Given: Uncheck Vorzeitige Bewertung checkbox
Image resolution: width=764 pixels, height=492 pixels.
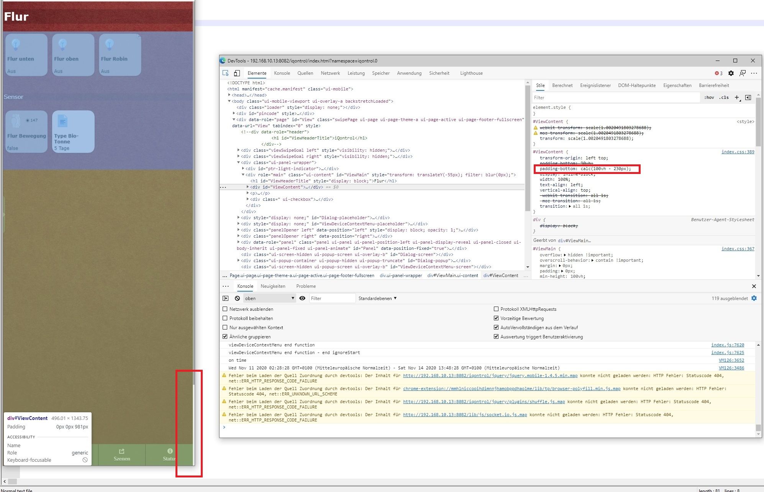Looking at the screenshot, I should tap(496, 318).
